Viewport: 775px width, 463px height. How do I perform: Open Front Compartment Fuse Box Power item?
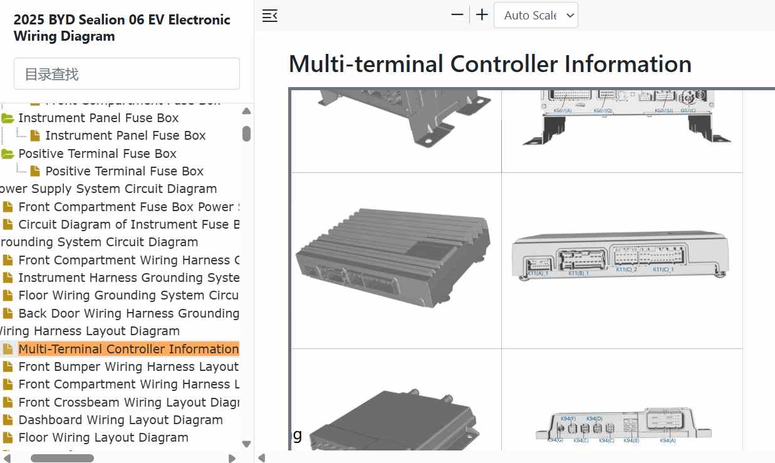coord(128,207)
